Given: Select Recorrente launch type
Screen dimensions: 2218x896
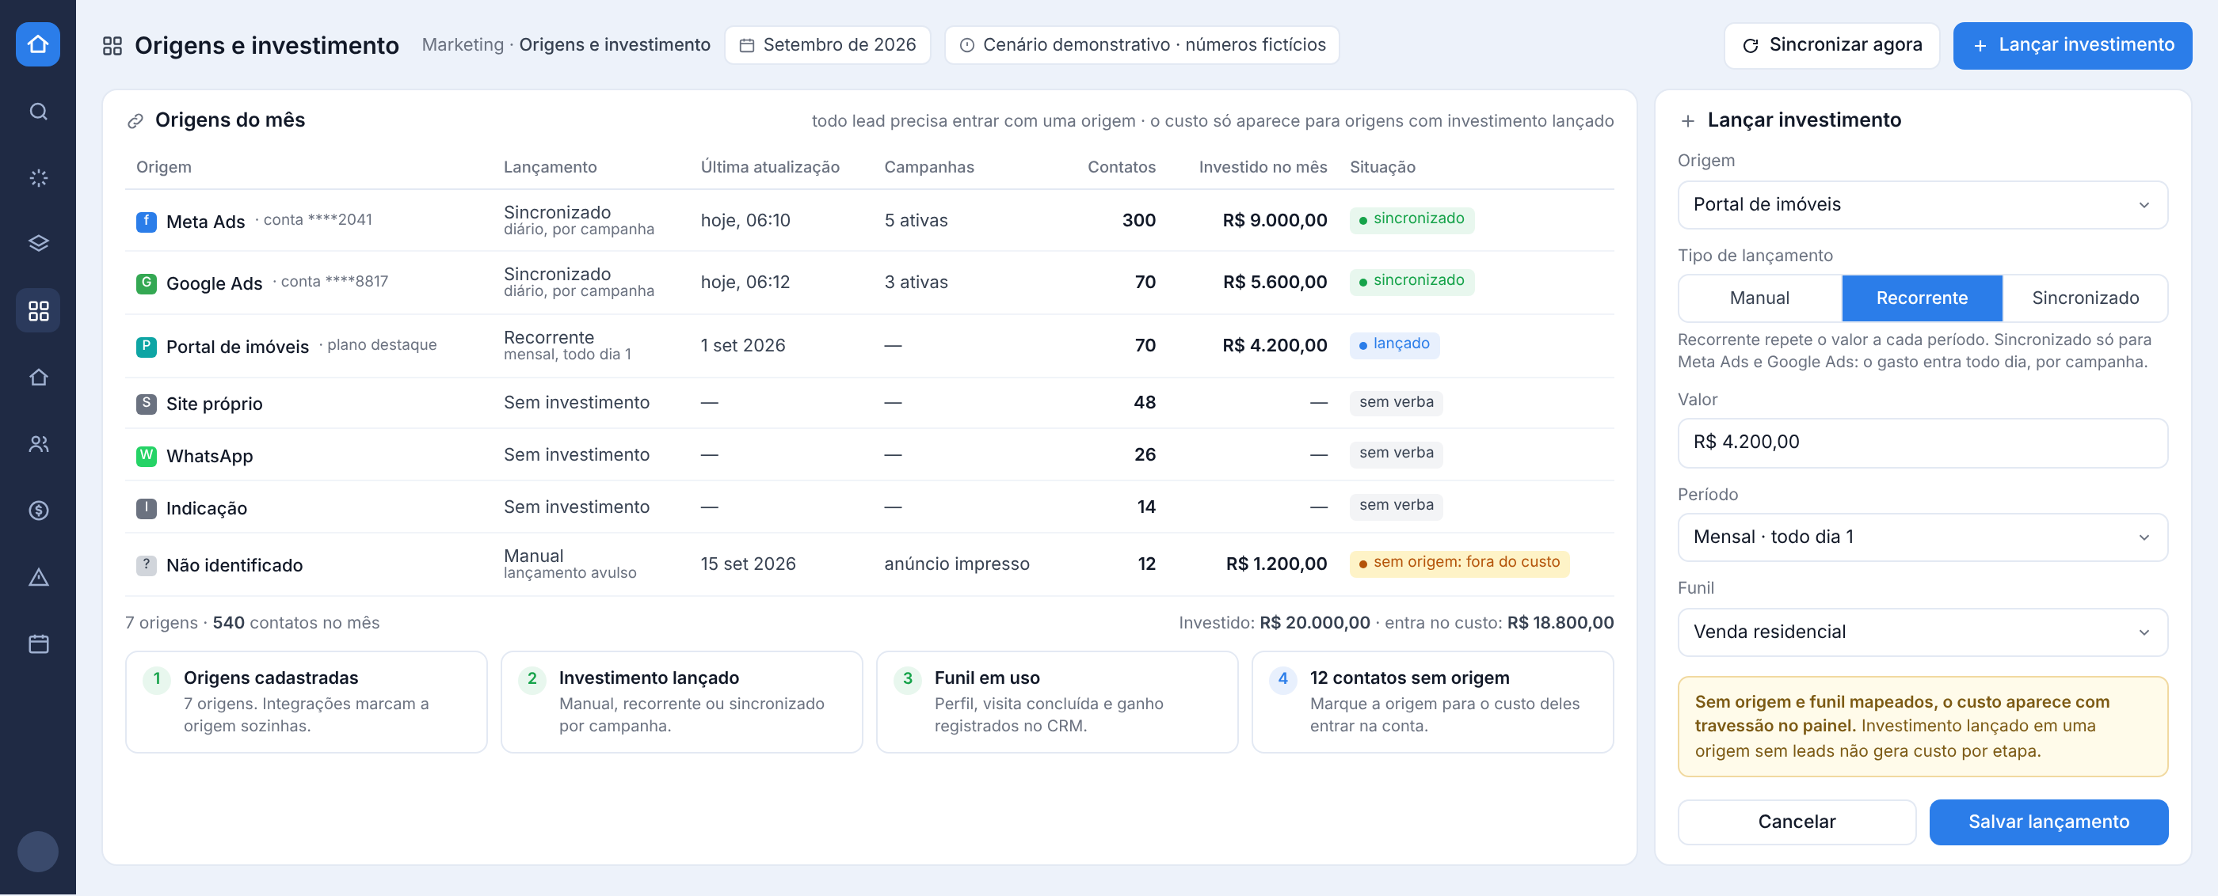Looking at the screenshot, I should point(1921,298).
